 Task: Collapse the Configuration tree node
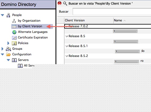point(2,55)
